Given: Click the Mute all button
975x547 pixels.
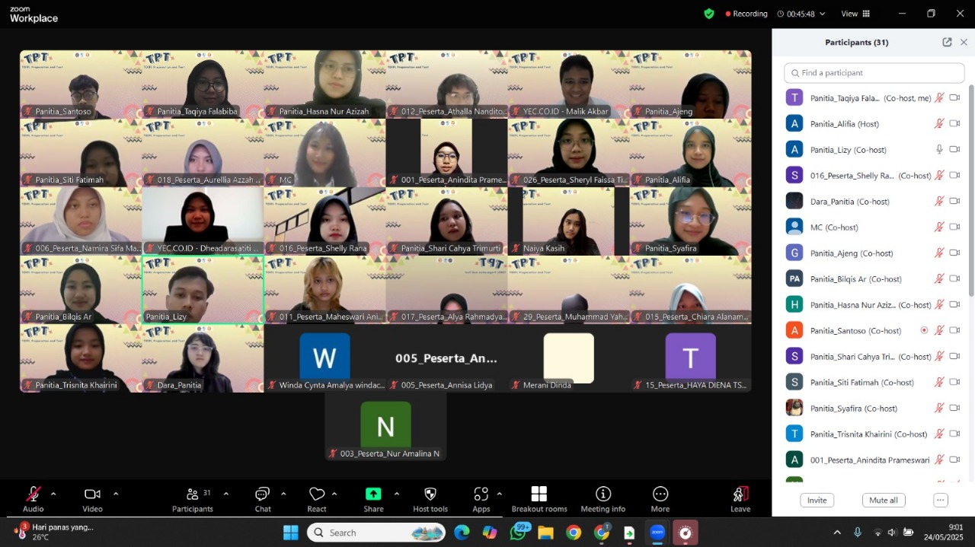Looking at the screenshot, I should click(x=884, y=501).
